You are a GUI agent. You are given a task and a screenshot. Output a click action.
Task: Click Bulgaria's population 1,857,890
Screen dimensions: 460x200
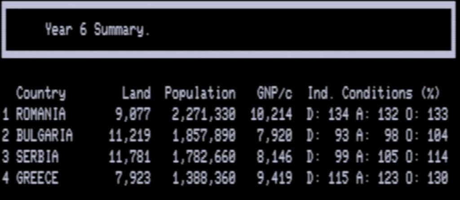[203, 136]
